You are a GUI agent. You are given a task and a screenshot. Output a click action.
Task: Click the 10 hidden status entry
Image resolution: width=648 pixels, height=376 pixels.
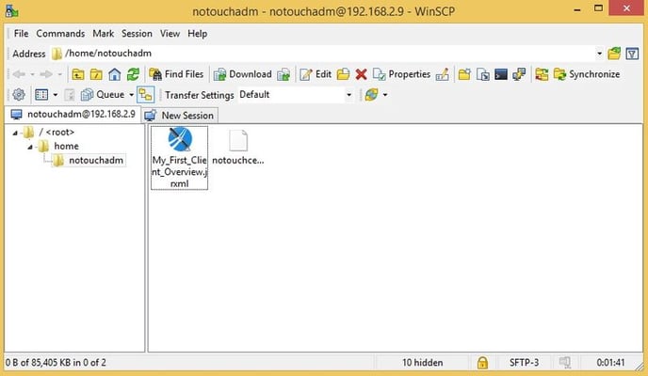pyautogui.click(x=422, y=363)
